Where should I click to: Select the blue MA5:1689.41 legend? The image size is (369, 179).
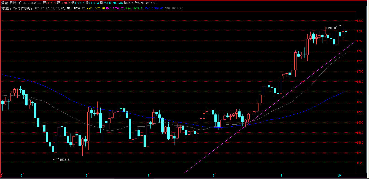(154, 8)
